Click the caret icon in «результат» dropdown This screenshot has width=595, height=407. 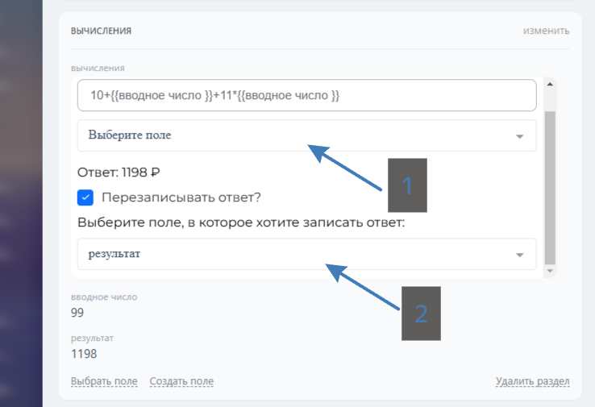point(520,255)
